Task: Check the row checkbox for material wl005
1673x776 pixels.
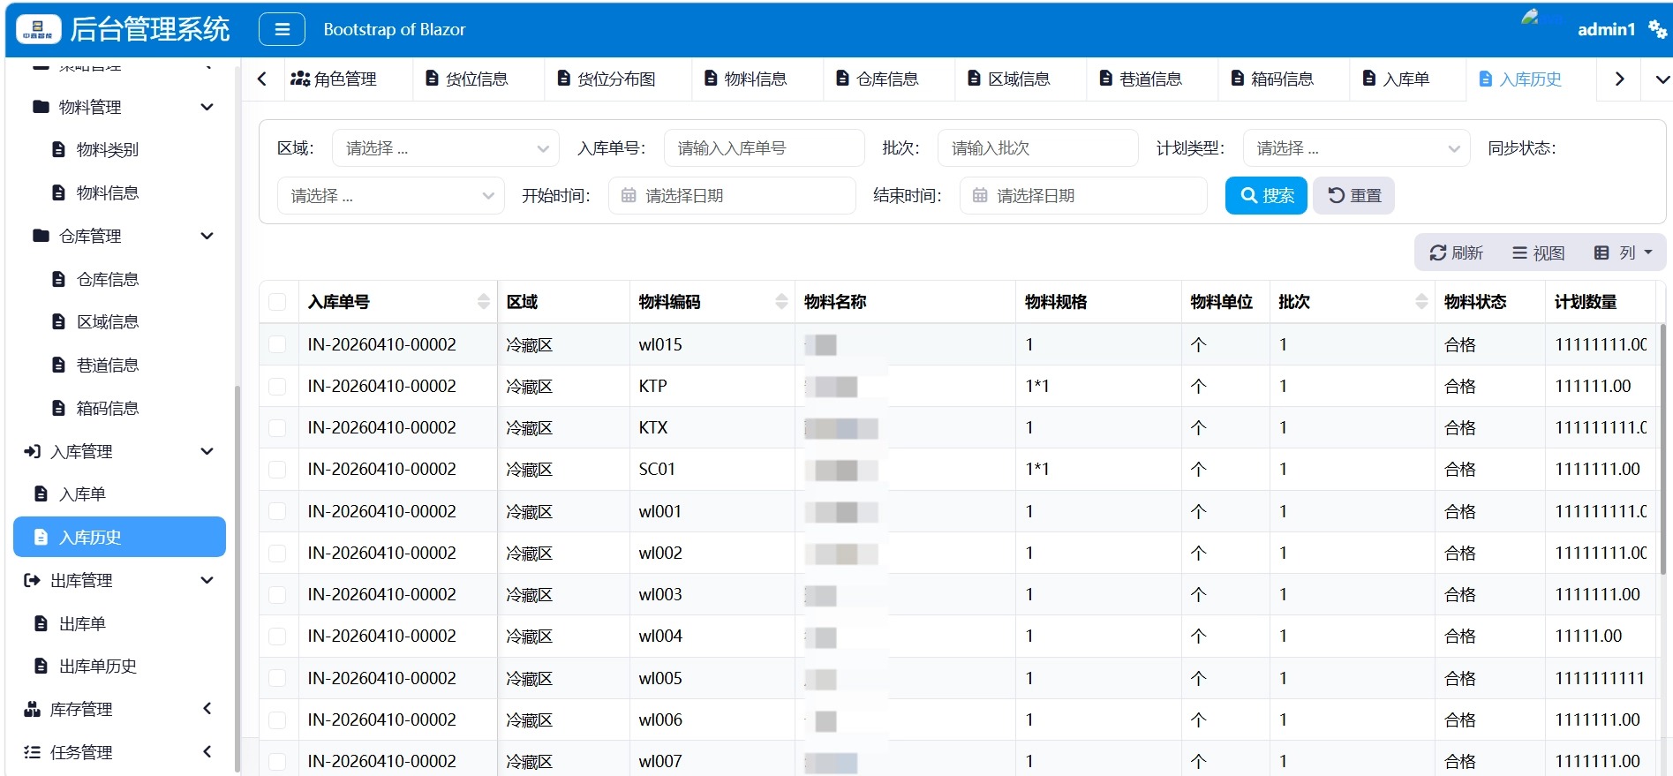Action: click(x=277, y=678)
